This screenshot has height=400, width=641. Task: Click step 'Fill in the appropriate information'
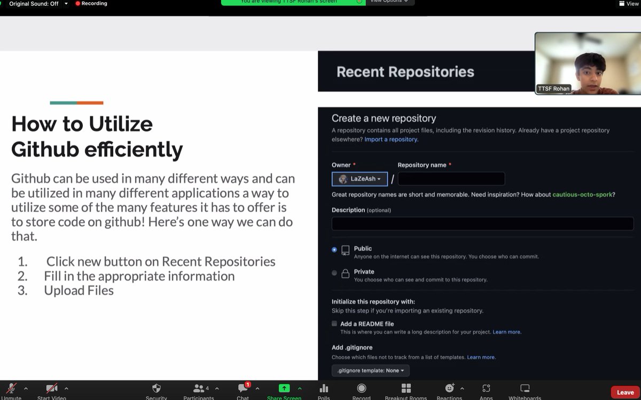pos(139,276)
